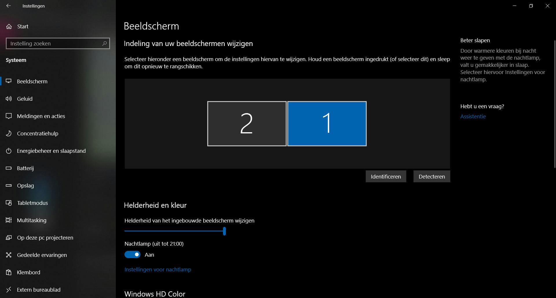The image size is (556, 298).
Task: Click the Windows HD Color heading
Action: (x=155, y=294)
